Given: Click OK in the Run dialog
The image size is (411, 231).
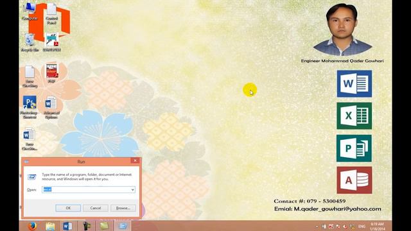Looking at the screenshot, I should tap(68, 208).
